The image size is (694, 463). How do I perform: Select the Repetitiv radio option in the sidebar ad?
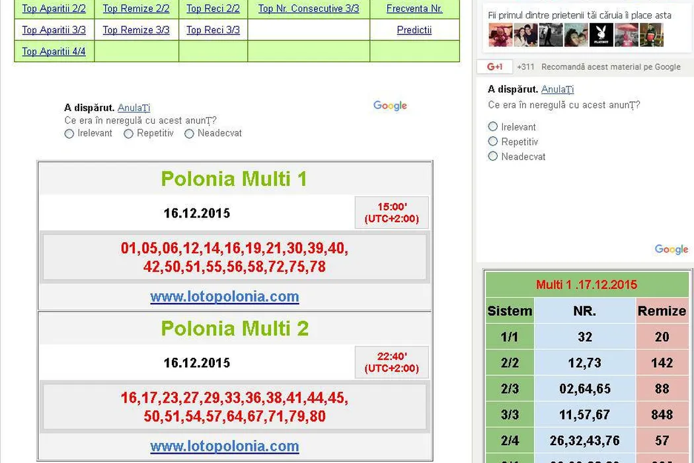coord(493,142)
